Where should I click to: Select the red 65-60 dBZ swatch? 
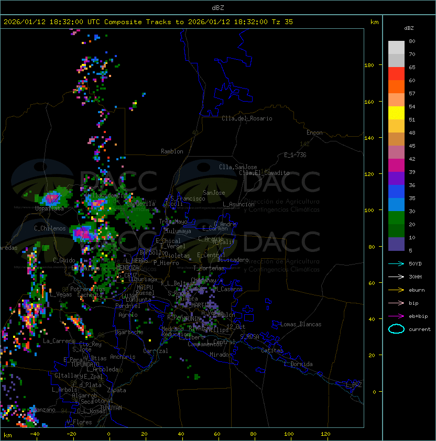(396, 74)
